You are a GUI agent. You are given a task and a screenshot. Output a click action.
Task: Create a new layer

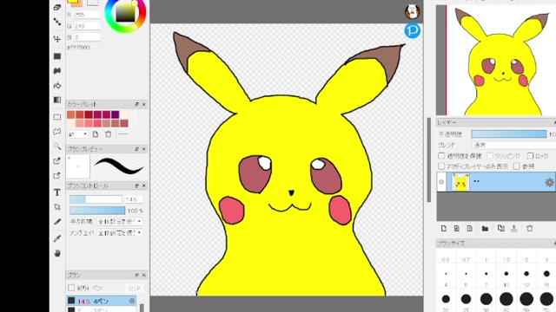[444, 229]
